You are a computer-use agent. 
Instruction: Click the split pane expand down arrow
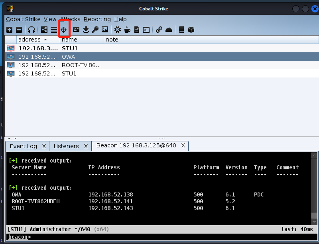[16, 138]
